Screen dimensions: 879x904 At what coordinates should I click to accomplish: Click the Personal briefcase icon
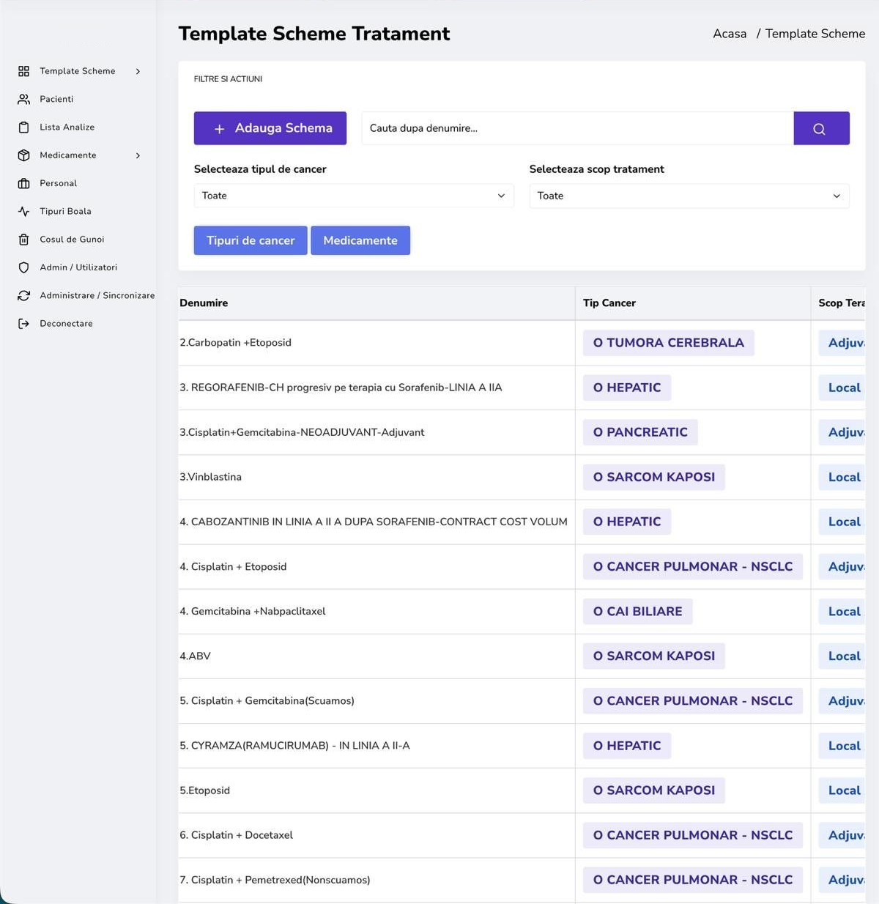click(x=23, y=183)
